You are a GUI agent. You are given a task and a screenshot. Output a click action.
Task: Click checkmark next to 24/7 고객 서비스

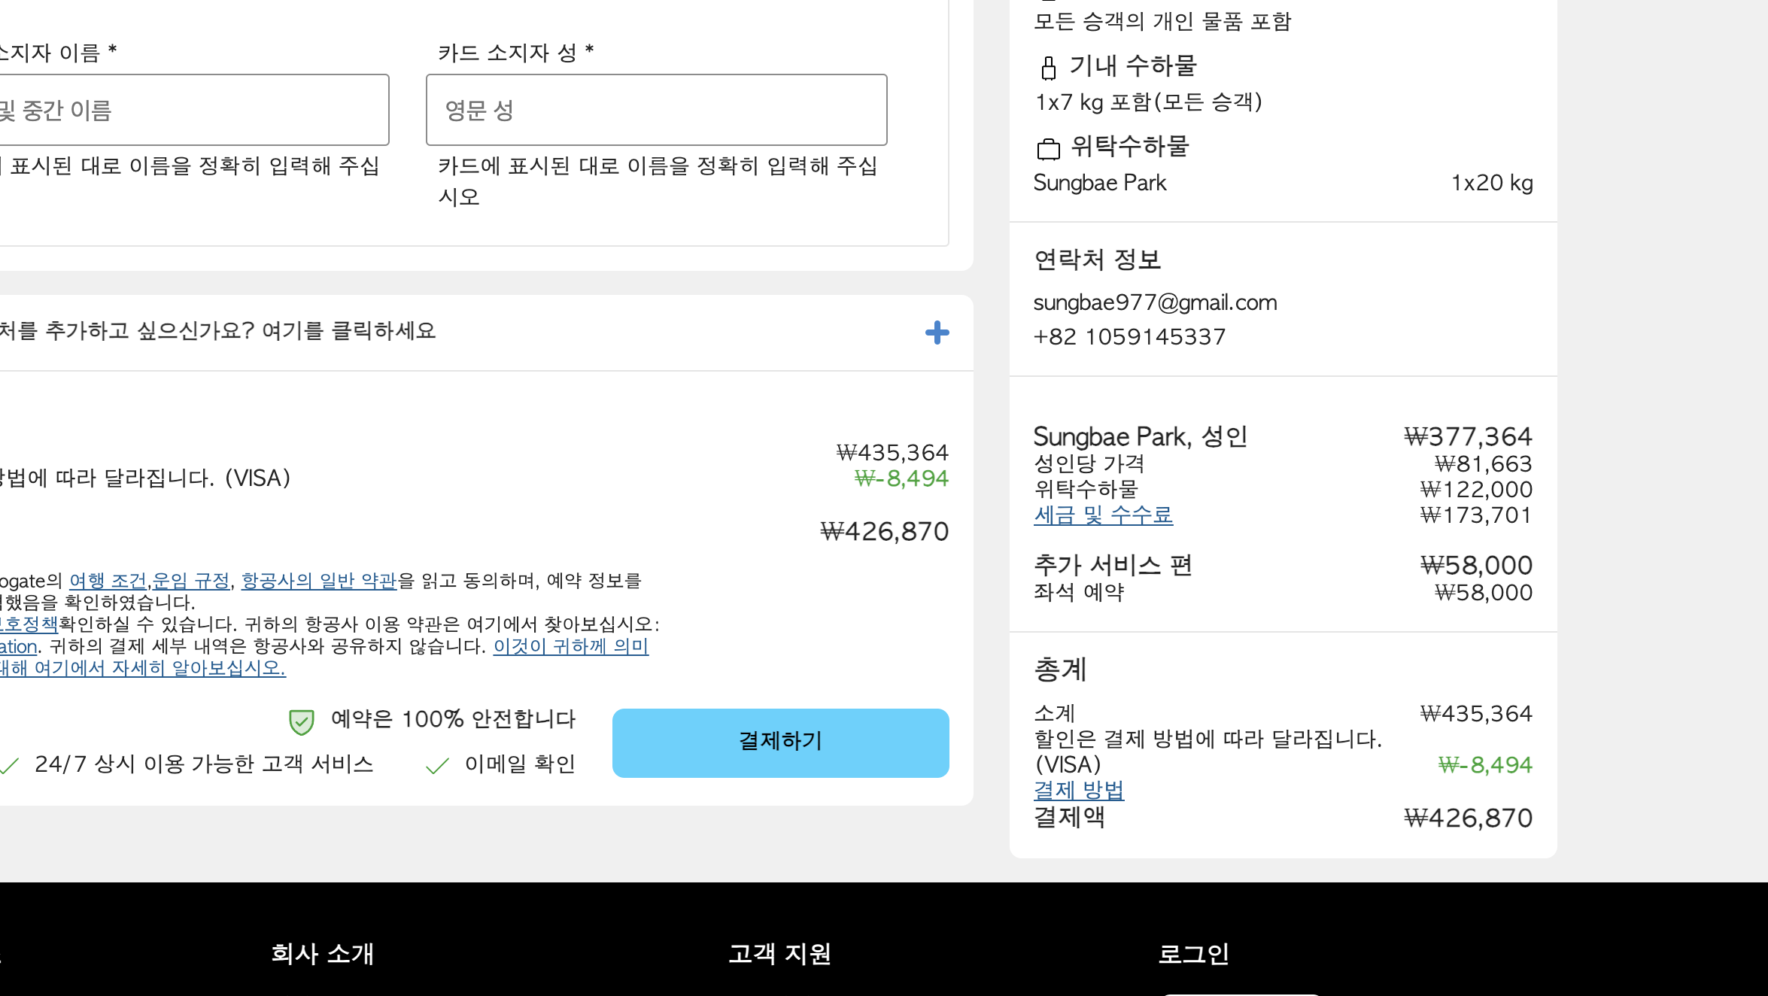tap(9, 766)
